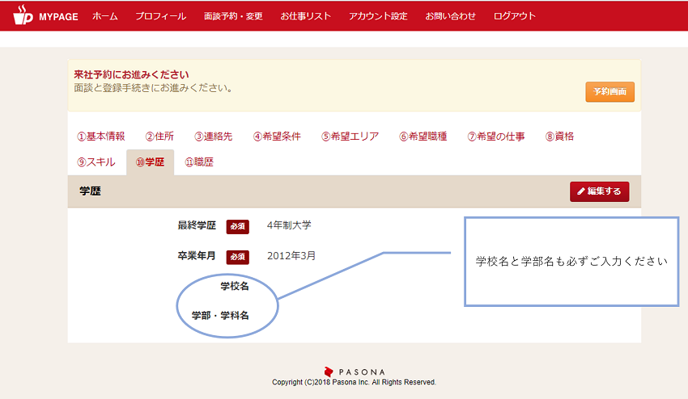This screenshot has height=399, width=688.
Task: Click the PASONA footer logo
Action: coord(355,372)
